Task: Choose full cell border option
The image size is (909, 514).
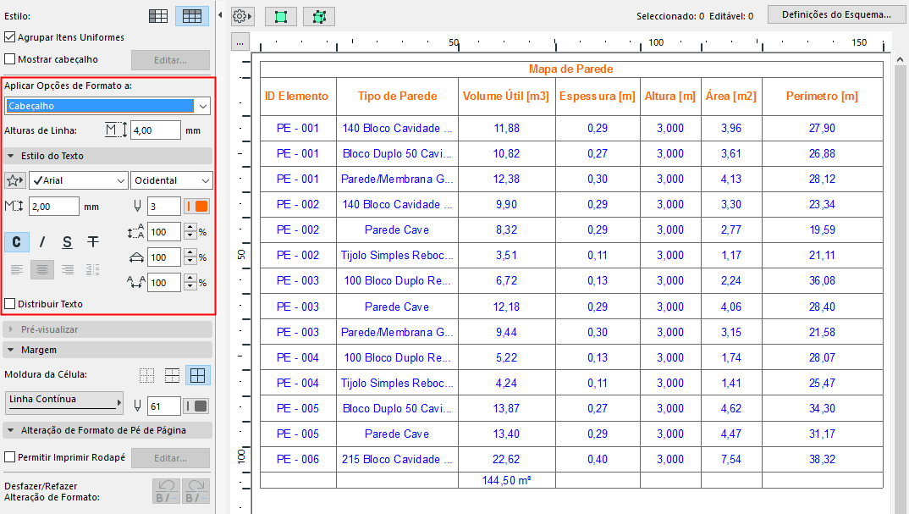Action: (198, 376)
